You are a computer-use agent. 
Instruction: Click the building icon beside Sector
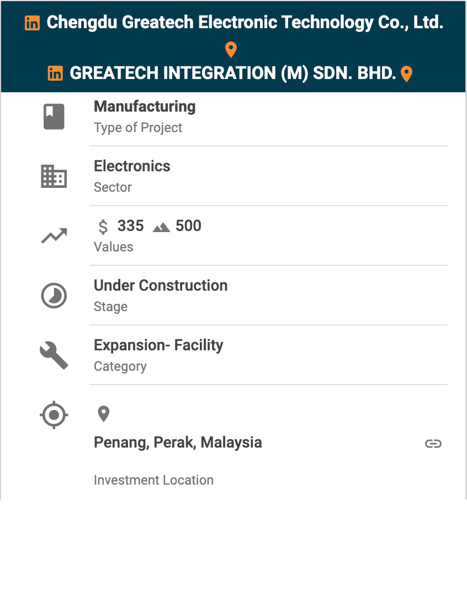click(x=54, y=177)
